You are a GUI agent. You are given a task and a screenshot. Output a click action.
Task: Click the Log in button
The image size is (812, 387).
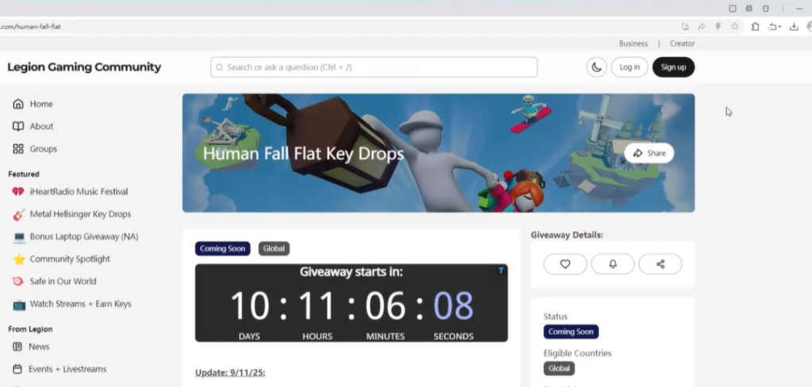click(x=630, y=67)
